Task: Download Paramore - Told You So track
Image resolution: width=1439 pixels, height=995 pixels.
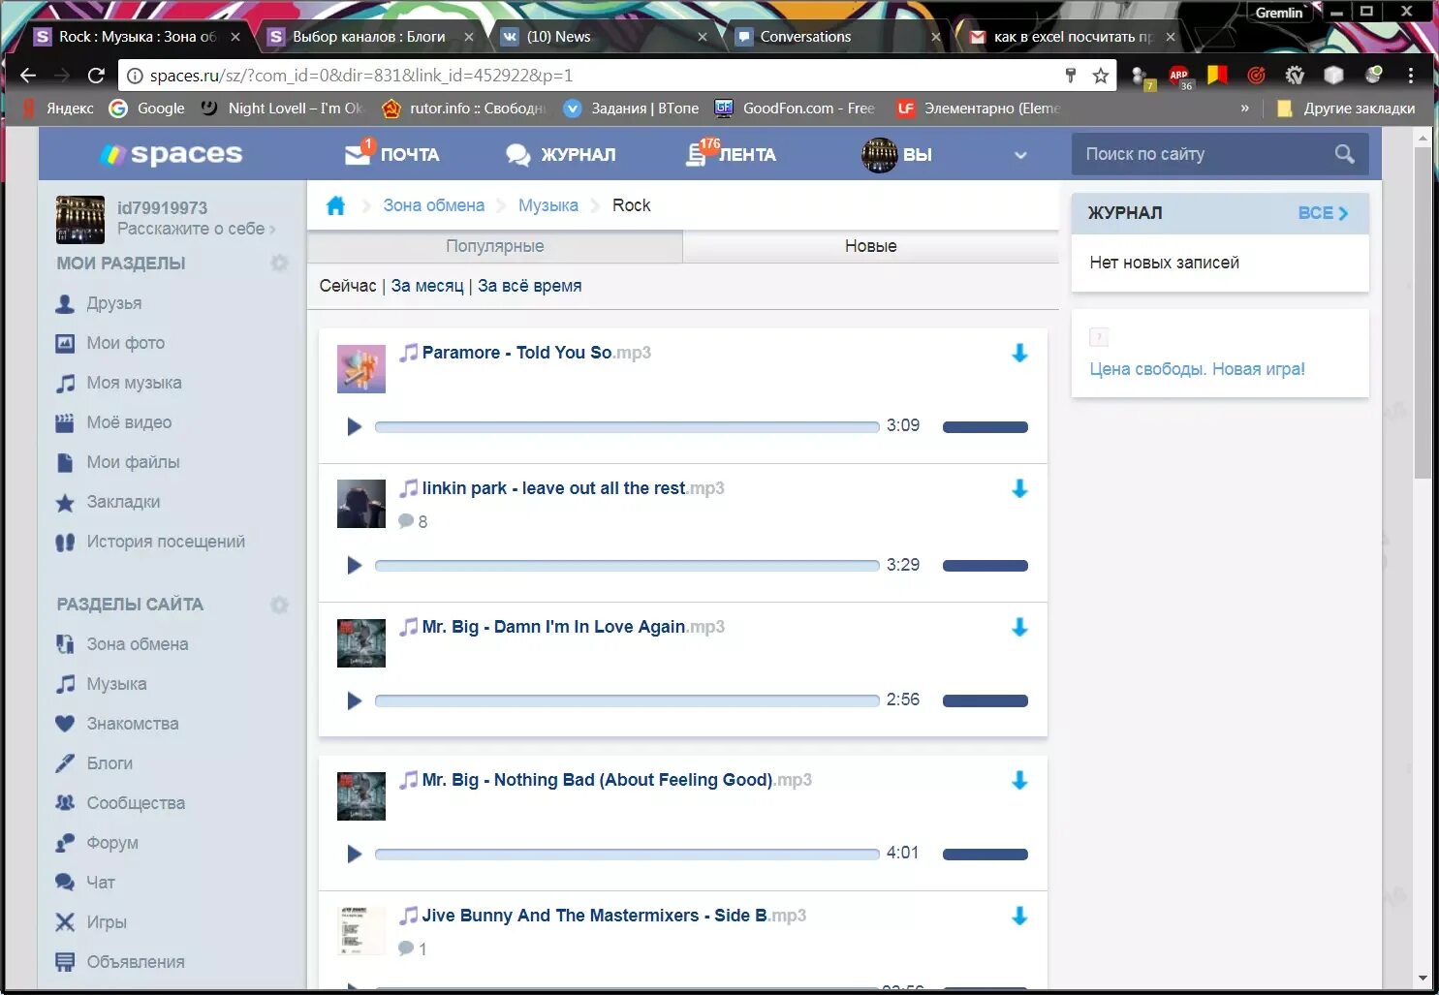Action: pos(1019,353)
